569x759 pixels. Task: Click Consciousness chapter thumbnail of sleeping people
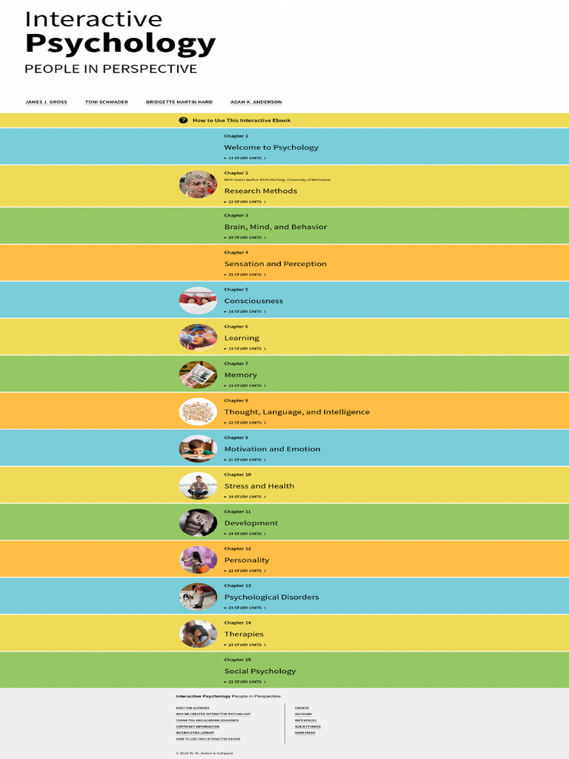[x=198, y=301]
